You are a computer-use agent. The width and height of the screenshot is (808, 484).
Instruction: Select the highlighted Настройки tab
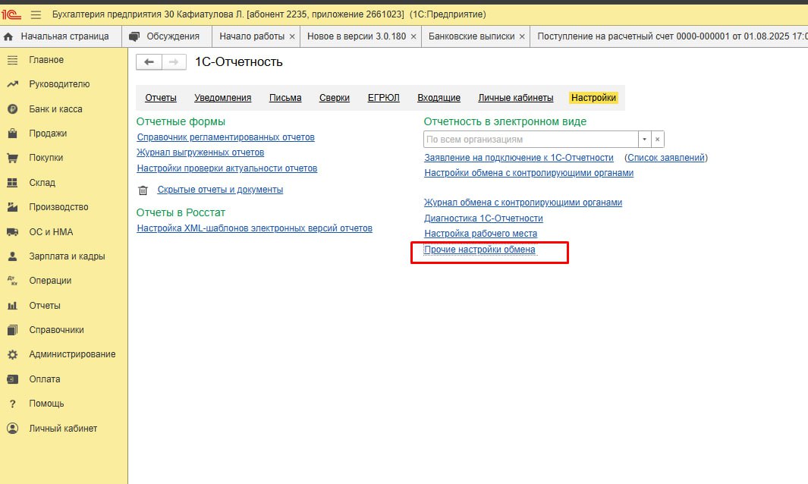593,98
